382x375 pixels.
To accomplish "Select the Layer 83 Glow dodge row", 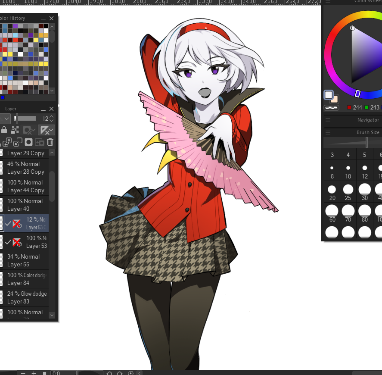I will pyautogui.click(x=25, y=297).
